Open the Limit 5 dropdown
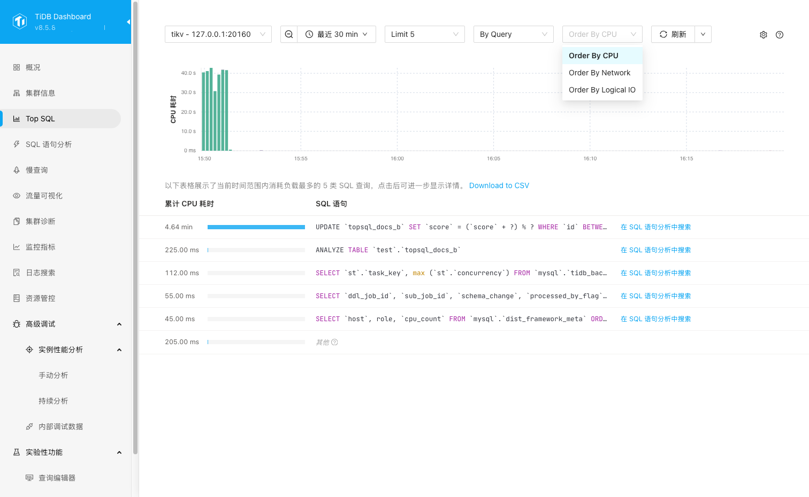This screenshot has width=809, height=497. click(424, 34)
